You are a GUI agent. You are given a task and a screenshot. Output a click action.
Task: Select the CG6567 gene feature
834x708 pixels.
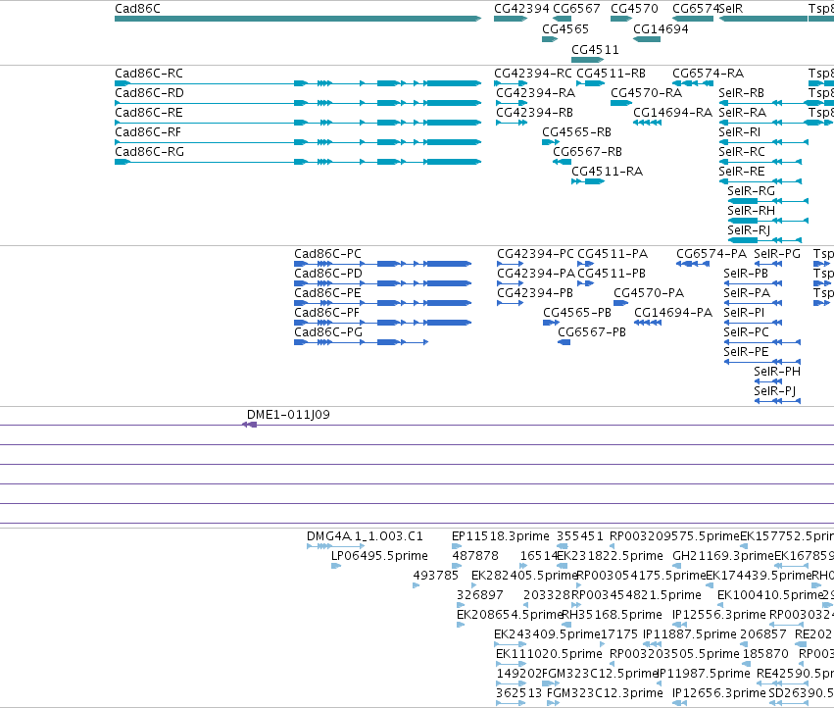click(562, 19)
